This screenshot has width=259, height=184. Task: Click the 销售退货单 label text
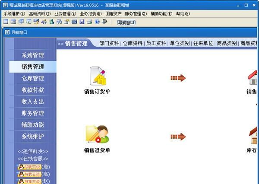(x=97, y=150)
